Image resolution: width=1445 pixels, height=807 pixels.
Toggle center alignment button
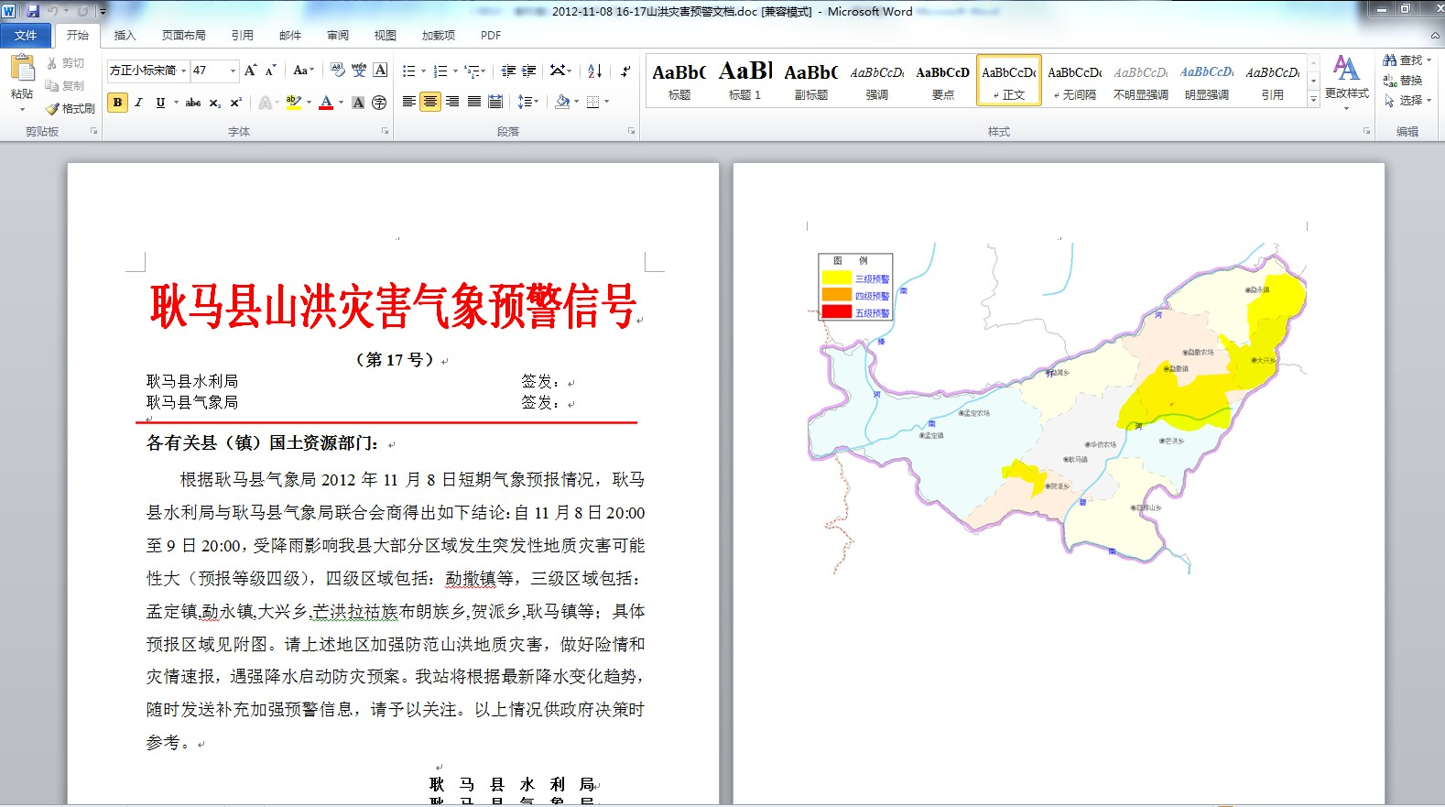(x=430, y=102)
